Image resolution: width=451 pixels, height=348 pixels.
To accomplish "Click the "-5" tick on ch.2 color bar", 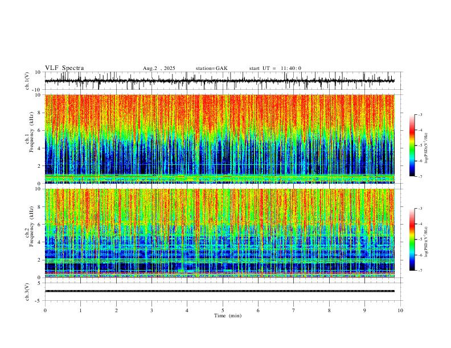I will tap(420, 239).
